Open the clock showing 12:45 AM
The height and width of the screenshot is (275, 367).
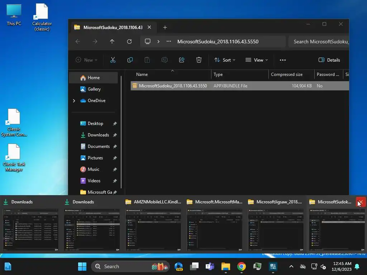[342, 266]
